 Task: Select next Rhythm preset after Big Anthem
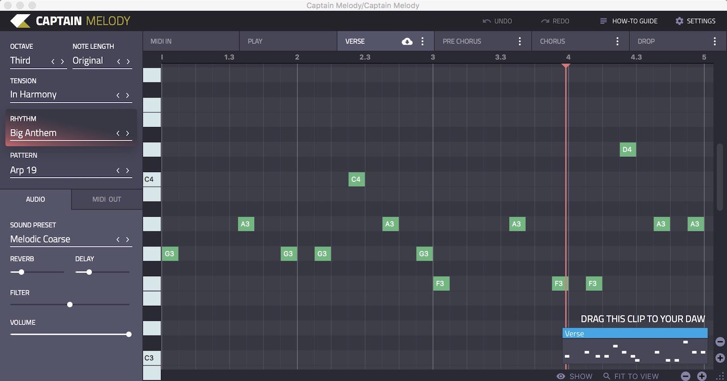click(128, 133)
